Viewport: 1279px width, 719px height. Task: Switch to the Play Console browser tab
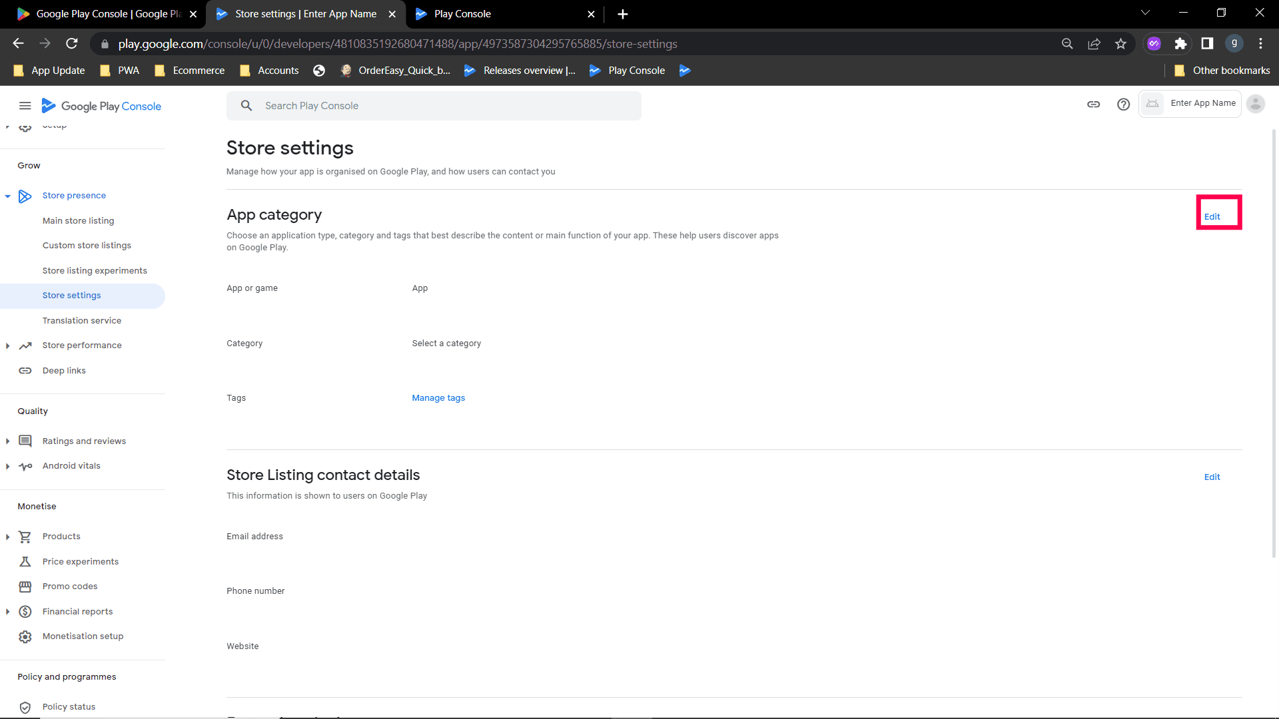[462, 14]
